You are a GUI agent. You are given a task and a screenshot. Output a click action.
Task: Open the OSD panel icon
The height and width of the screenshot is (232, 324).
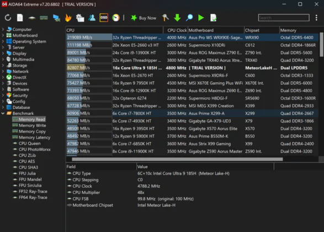(x=104, y=18)
